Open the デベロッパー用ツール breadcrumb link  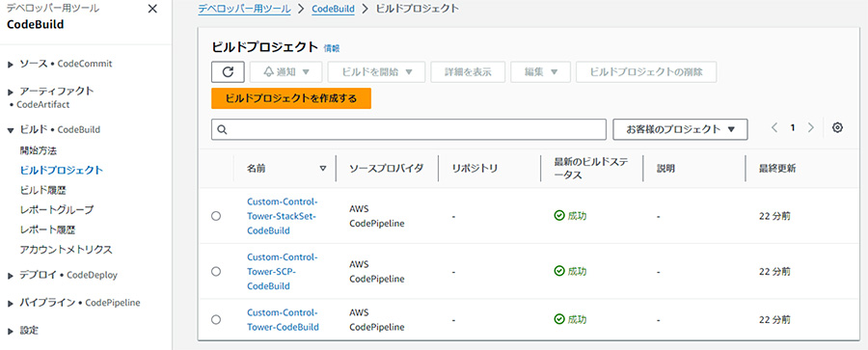tap(244, 9)
